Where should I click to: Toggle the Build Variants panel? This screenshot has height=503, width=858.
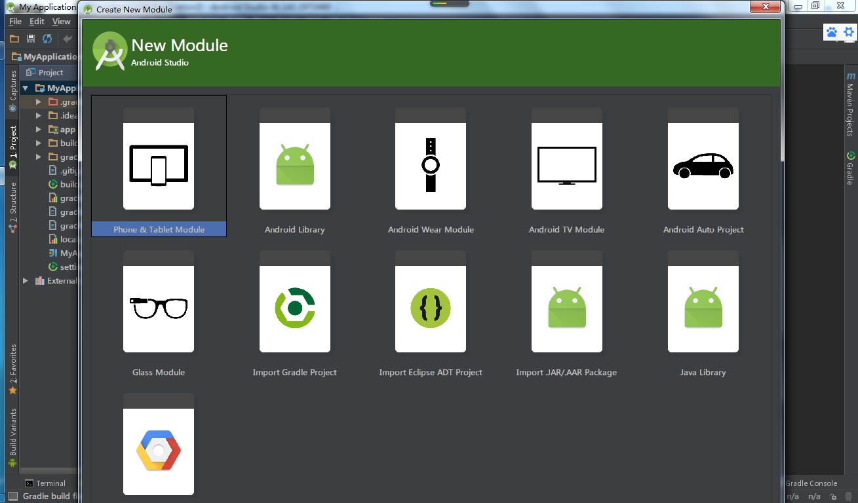tap(12, 431)
